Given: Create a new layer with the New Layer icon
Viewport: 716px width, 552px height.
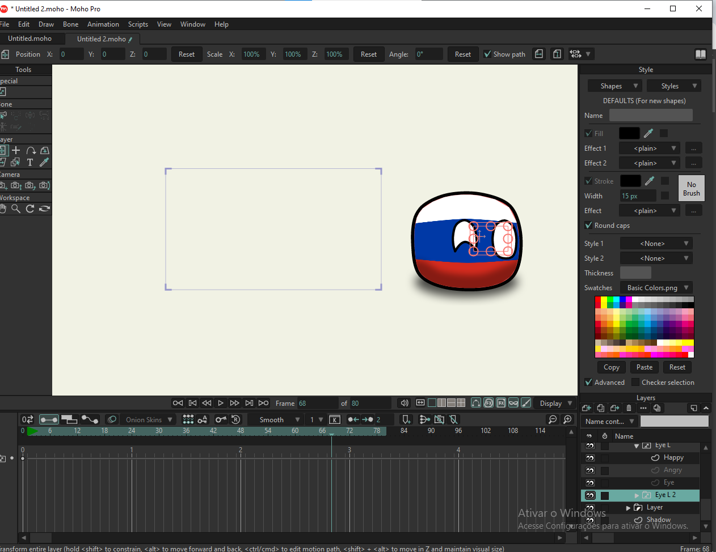Looking at the screenshot, I should click(587, 408).
